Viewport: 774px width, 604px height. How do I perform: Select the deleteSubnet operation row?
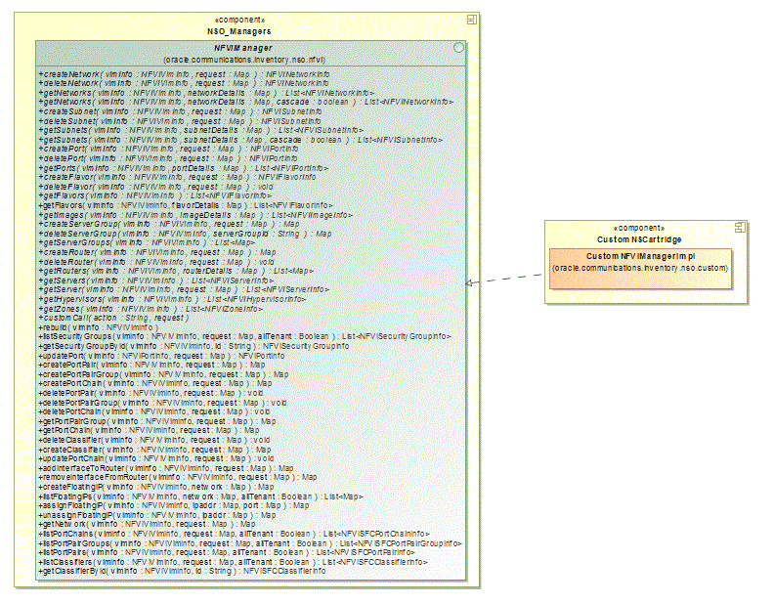click(x=179, y=121)
